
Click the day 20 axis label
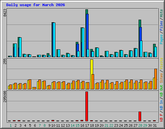[x=102, y=125]
